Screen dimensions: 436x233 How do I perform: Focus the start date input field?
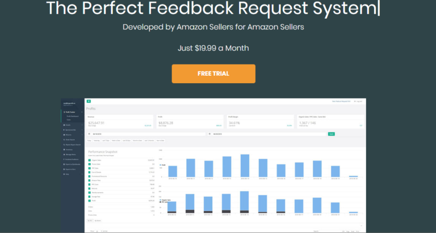pos(149,134)
